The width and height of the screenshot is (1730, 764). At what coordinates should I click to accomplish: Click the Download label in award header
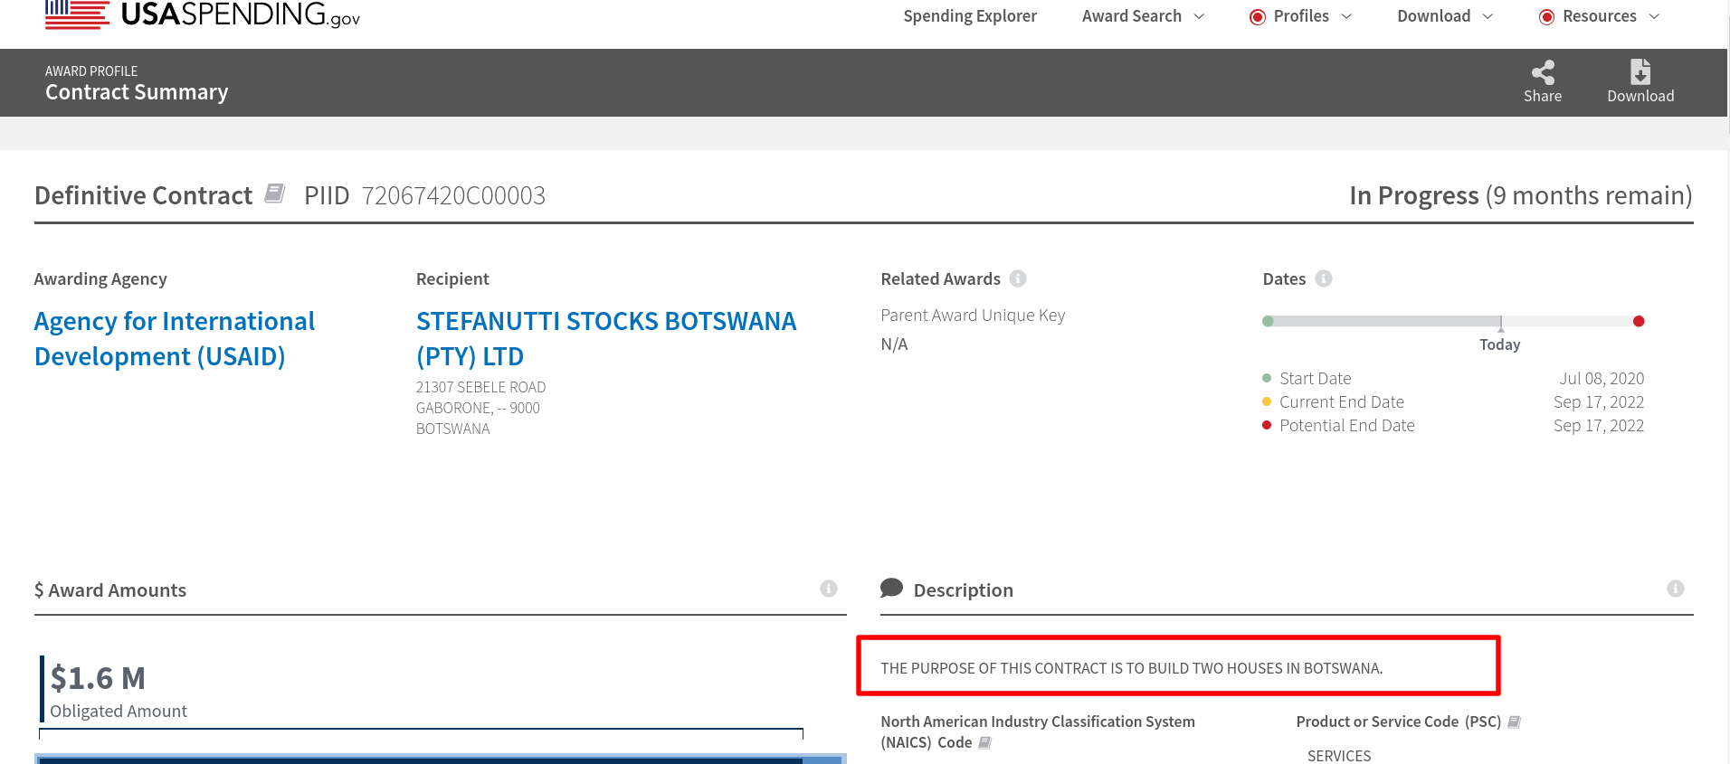point(1640,96)
